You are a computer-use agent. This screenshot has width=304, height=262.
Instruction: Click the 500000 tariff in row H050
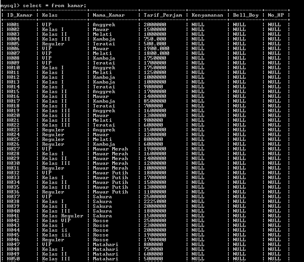(x=153, y=259)
